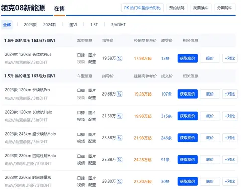Click 报价 for 2024款 长续航Plus
The height and width of the screenshot is (190, 241).
click(x=210, y=58)
